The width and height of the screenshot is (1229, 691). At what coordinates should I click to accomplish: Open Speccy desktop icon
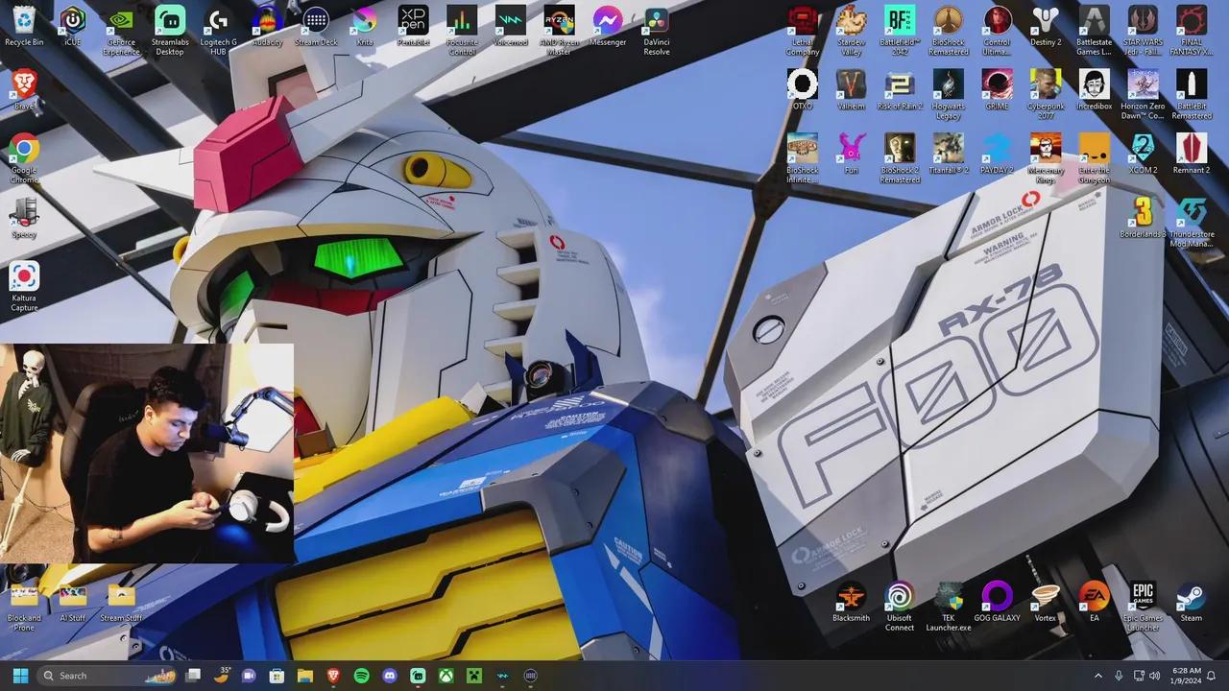[24, 218]
